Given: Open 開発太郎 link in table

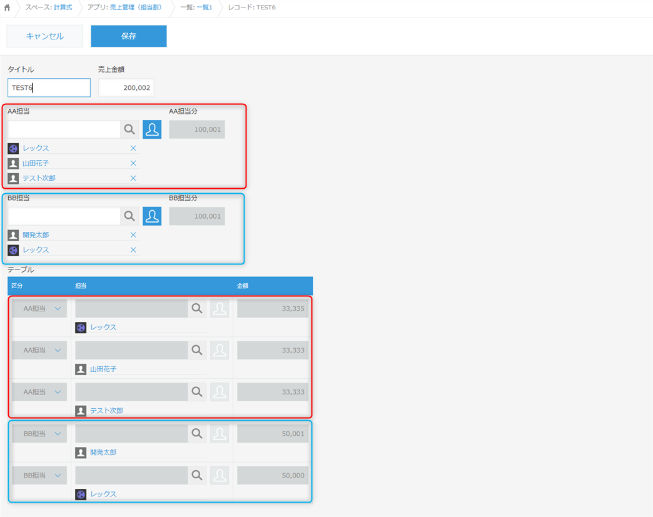Looking at the screenshot, I should [x=103, y=452].
